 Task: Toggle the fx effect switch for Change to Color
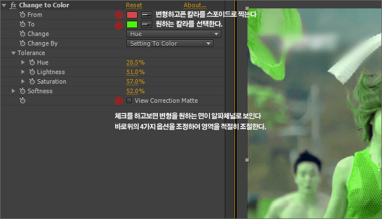[13, 5]
